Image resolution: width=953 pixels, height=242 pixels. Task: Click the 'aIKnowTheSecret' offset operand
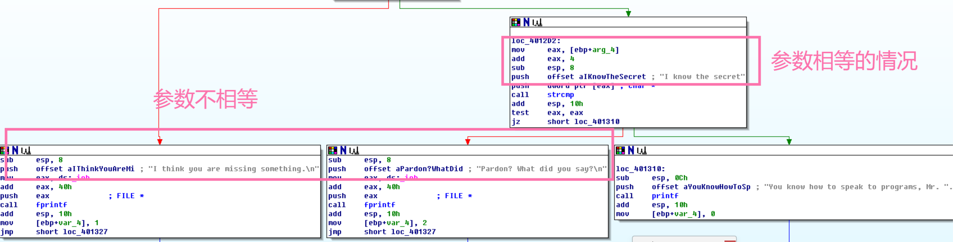pyautogui.click(x=612, y=77)
